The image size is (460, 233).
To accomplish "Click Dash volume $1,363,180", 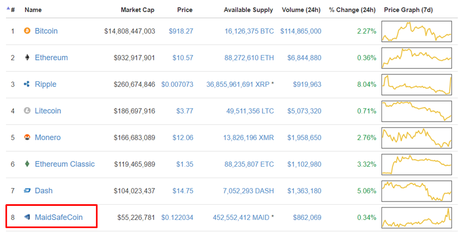I will click(x=304, y=191).
